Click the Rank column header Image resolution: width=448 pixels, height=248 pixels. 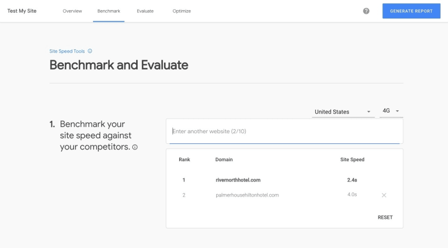[x=184, y=160]
